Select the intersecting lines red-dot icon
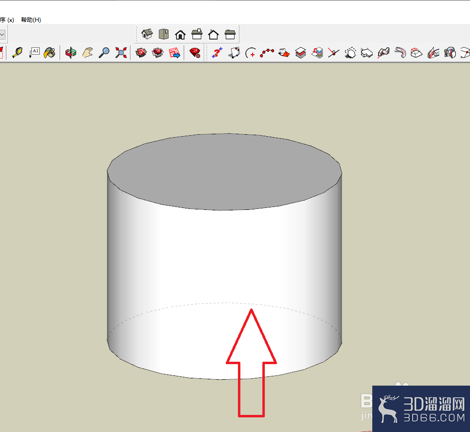 tap(333, 53)
